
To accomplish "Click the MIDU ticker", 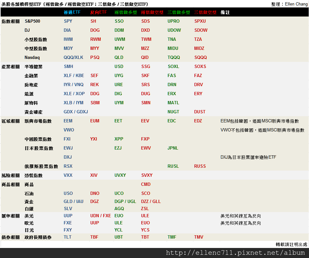I will (x=173, y=48).
